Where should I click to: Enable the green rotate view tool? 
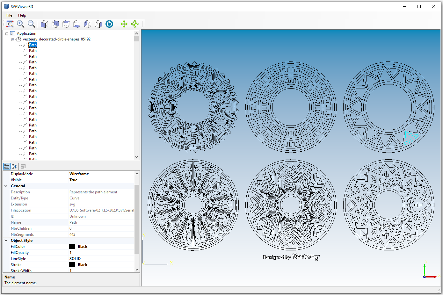(135, 24)
